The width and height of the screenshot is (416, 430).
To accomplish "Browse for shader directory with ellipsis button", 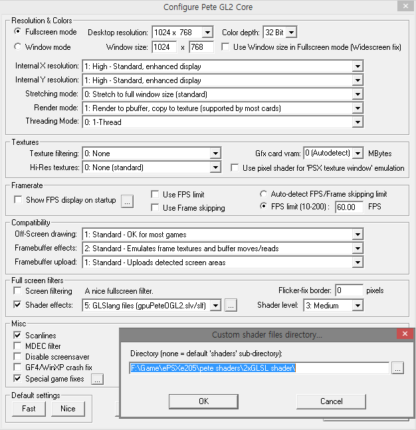I will coord(397,368).
